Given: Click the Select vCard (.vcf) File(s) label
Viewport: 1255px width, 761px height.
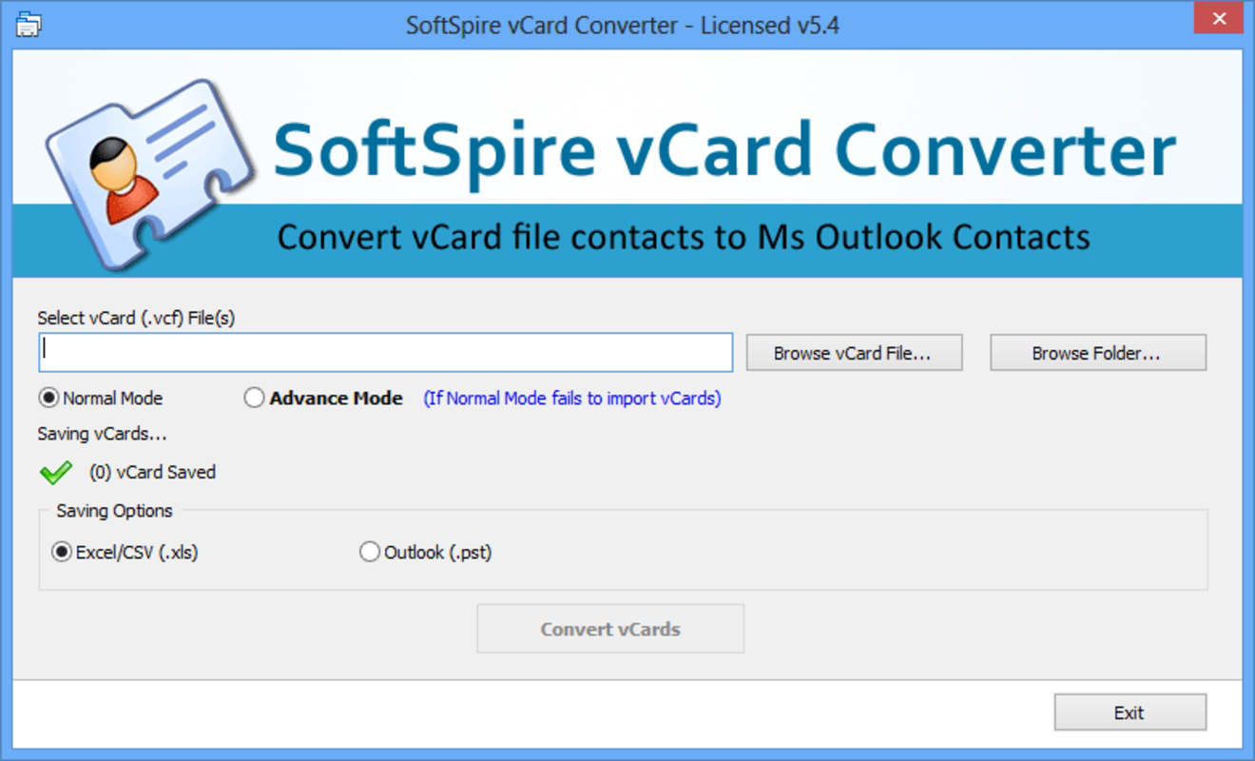Looking at the screenshot, I should (136, 319).
